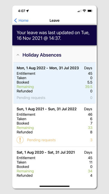The image size is (109, 194).
Task: Tap the Wi-Fi status icon
Action: (x=85, y=11)
